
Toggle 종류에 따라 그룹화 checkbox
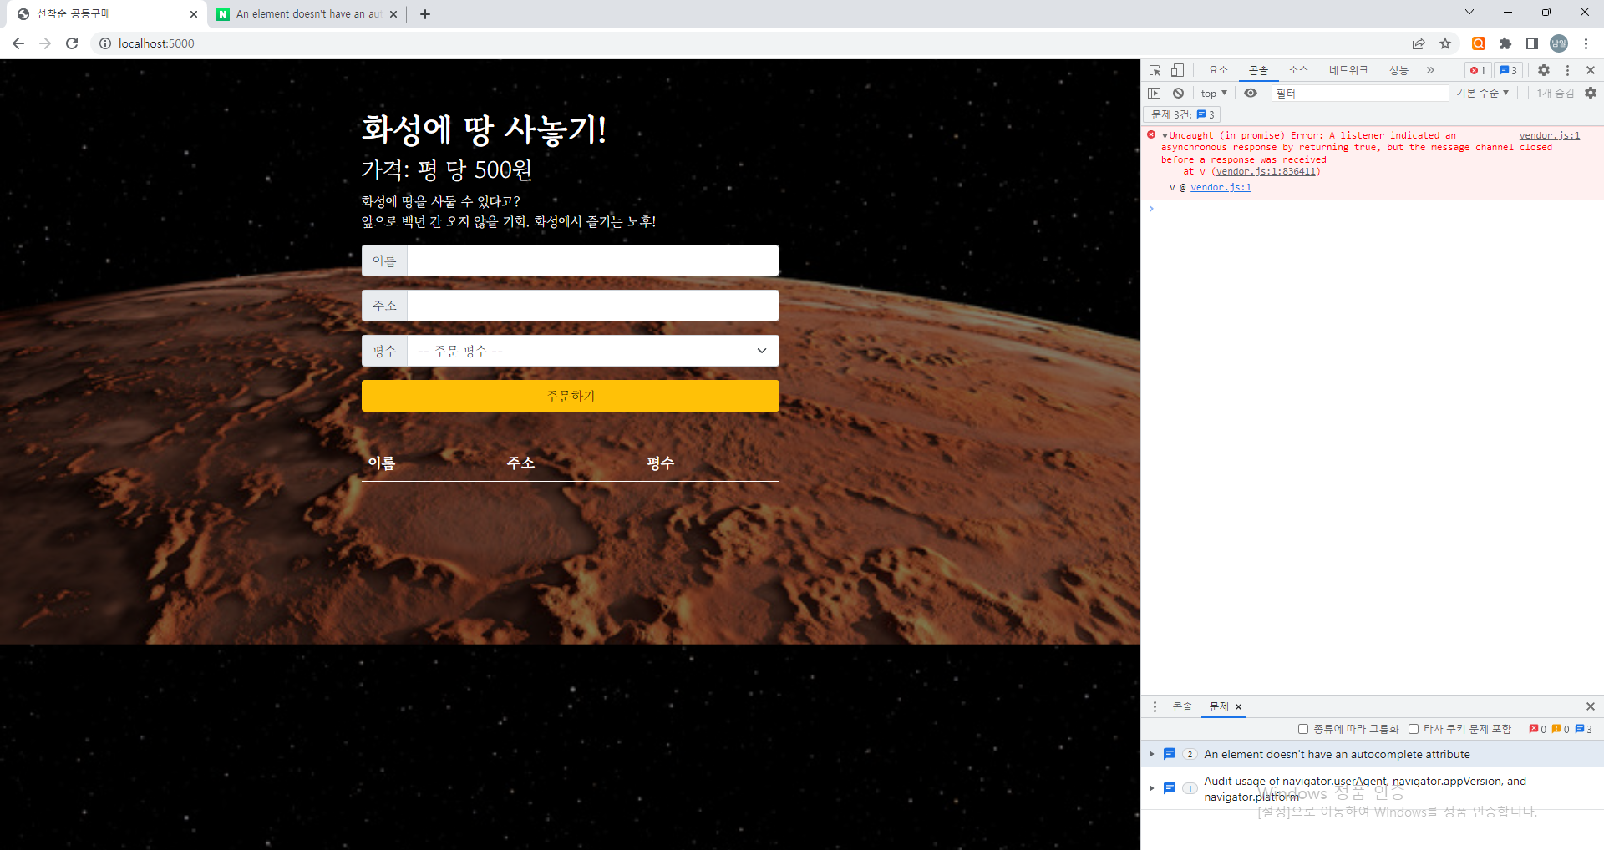coord(1303,729)
